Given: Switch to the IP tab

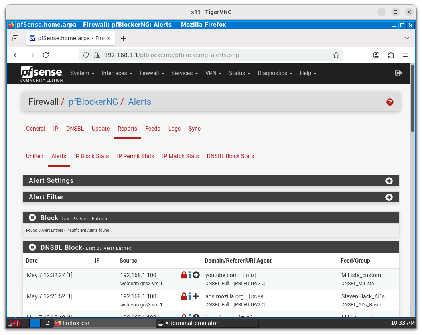Looking at the screenshot, I should (x=56, y=129).
